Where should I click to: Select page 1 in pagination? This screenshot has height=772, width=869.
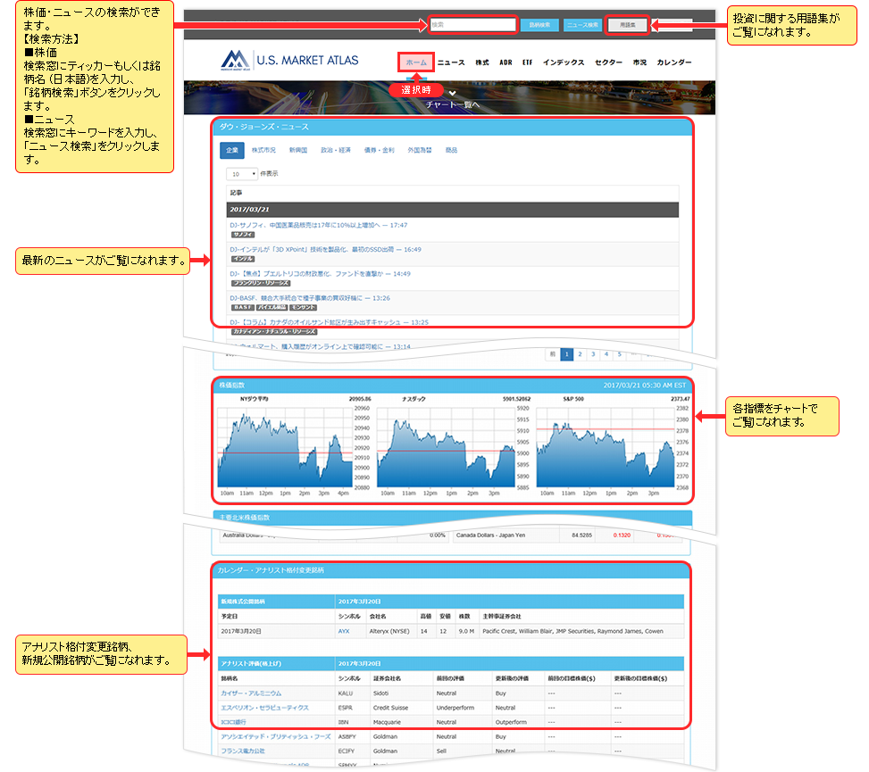(566, 354)
